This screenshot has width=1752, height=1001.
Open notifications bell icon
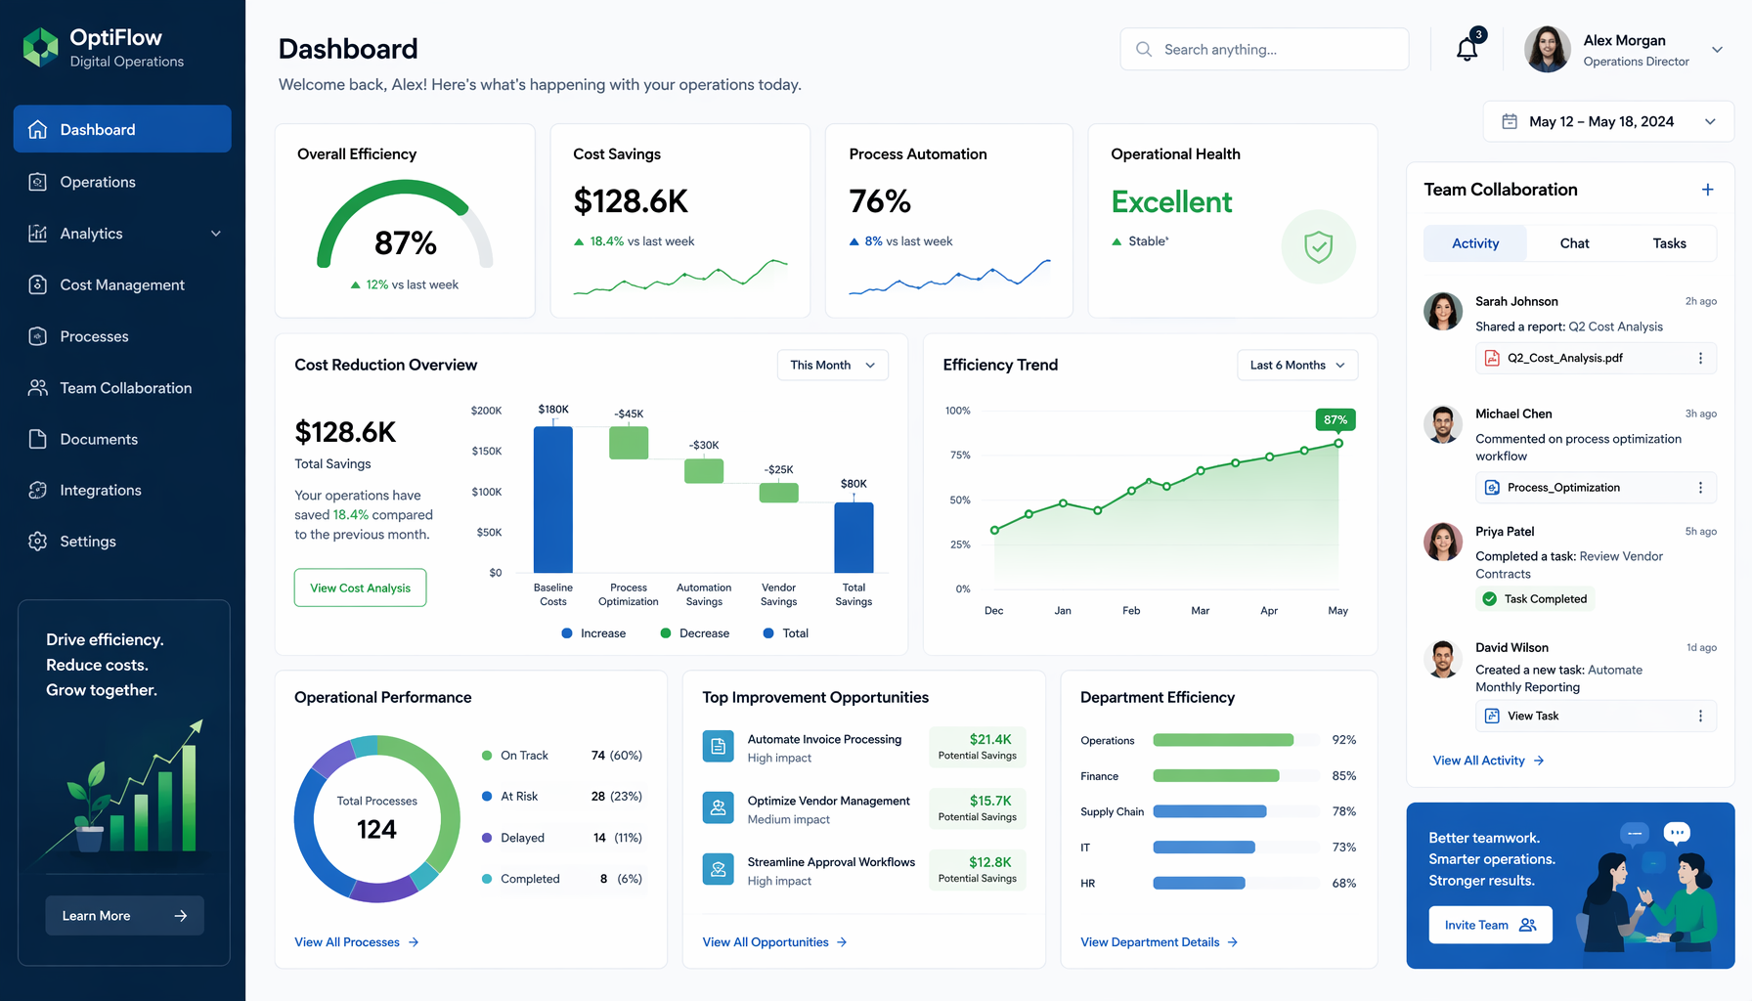tap(1467, 49)
